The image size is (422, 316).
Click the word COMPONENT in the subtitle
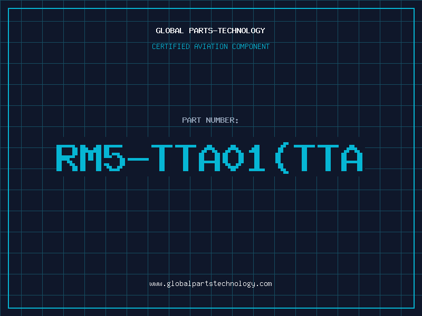pyautogui.click(x=251, y=46)
